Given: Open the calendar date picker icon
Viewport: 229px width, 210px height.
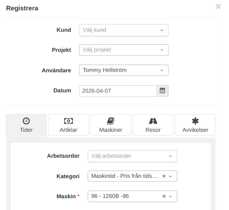Looking at the screenshot, I should tap(162, 91).
